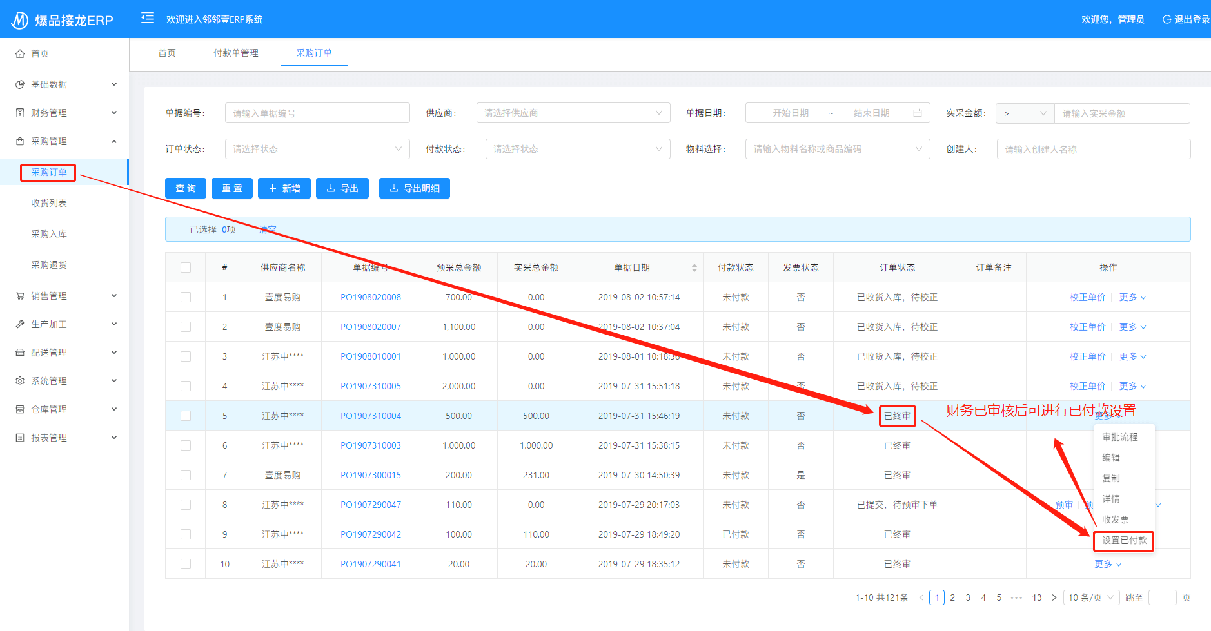This screenshot has height=631, width=1211.
Task: Click the 跳至 page jump input
Action: click(x=1163, y=597)
